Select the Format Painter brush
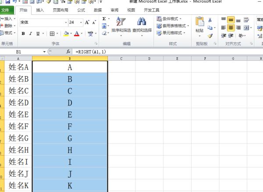This screenshot has height=192, width=263. click(x=210, y=35)
